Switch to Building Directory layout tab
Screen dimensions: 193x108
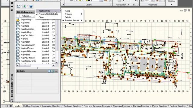31,106
